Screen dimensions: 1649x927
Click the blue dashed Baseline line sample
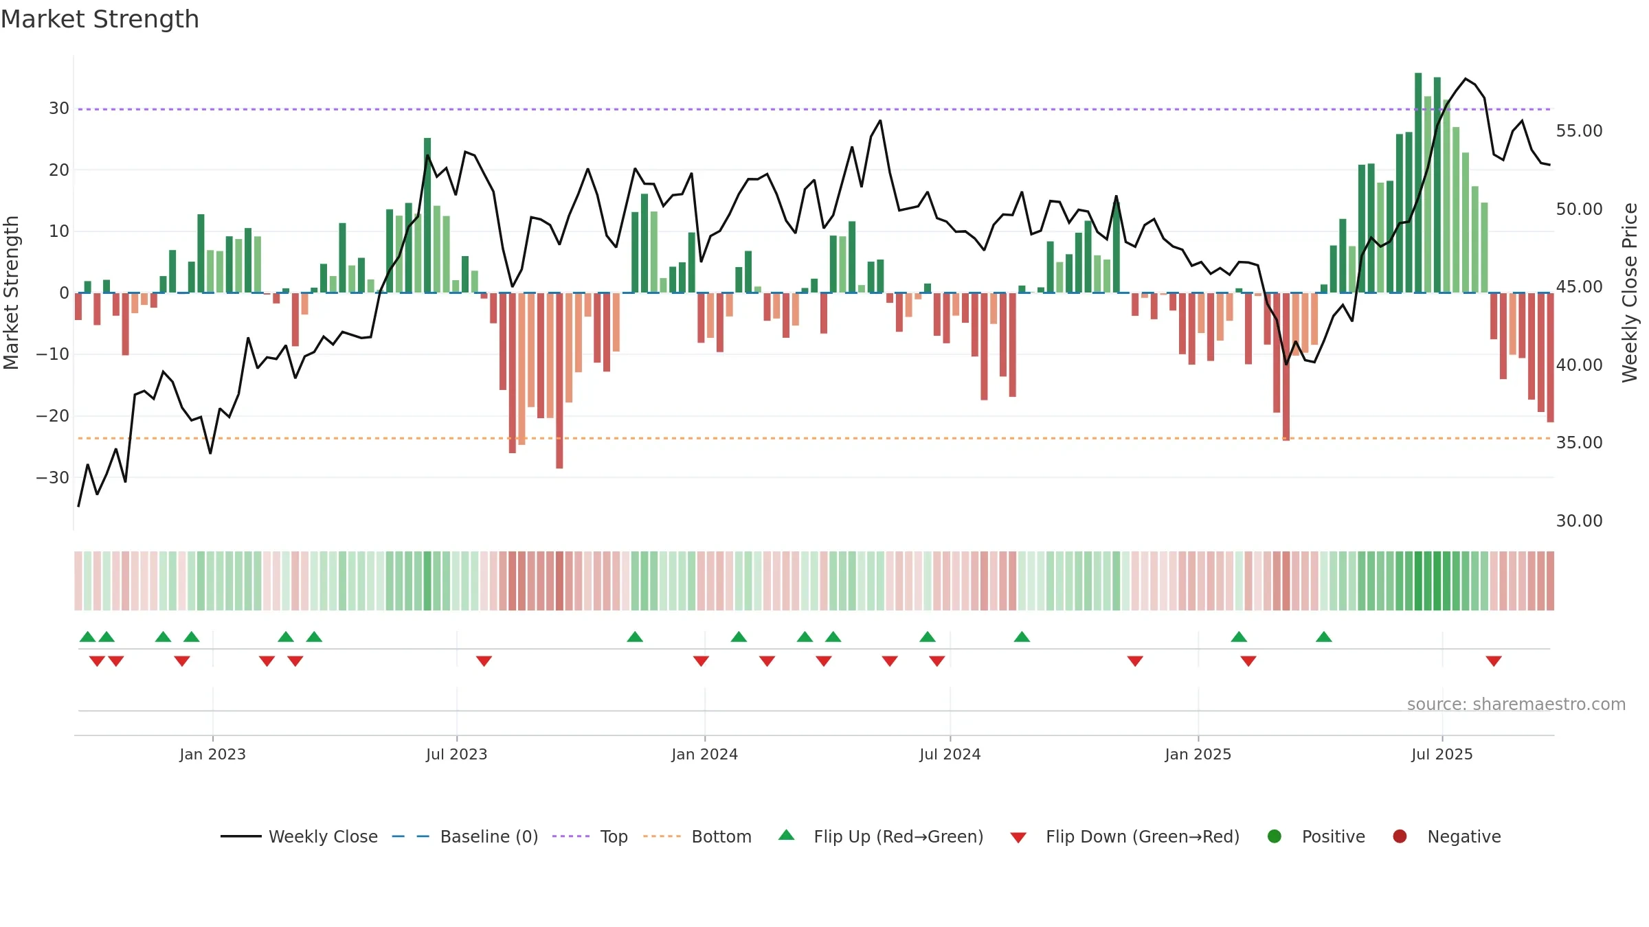410,836
